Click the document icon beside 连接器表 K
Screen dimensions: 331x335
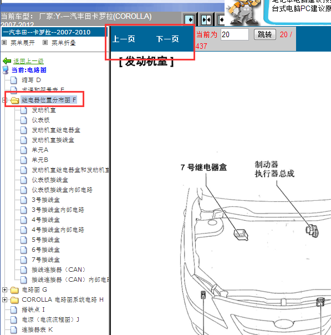[14, 329]
